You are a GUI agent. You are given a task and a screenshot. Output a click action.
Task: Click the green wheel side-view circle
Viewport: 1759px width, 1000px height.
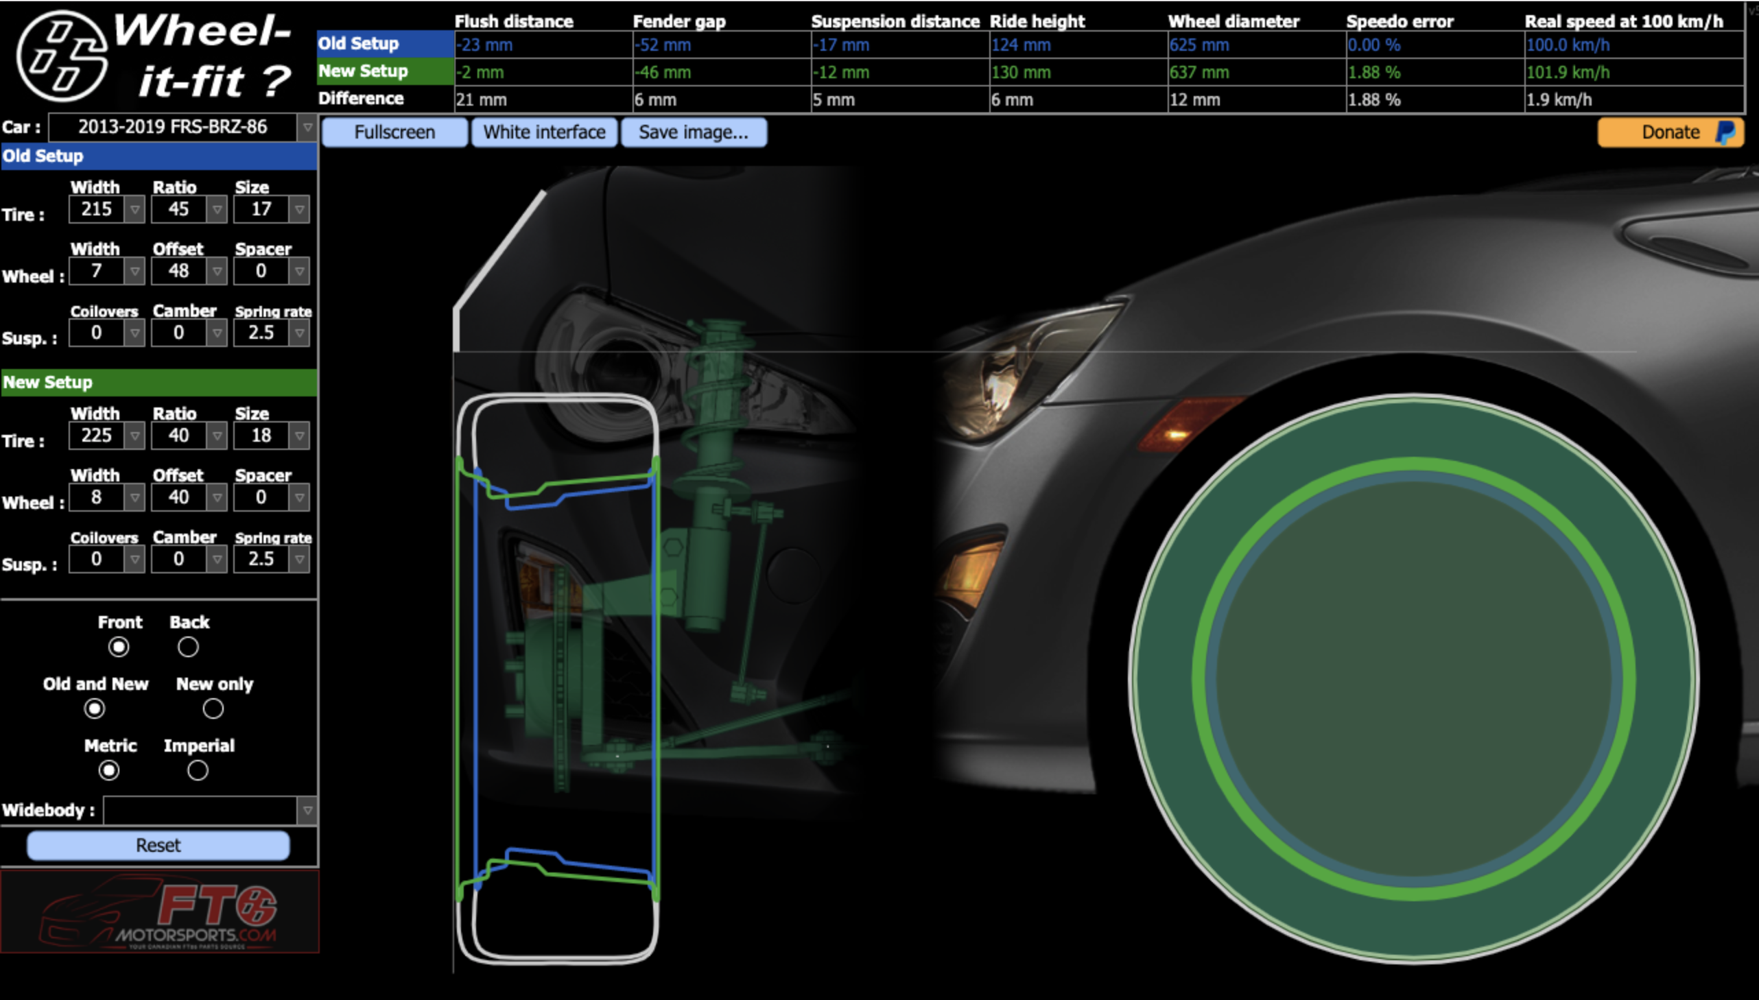click(1413, 678)
